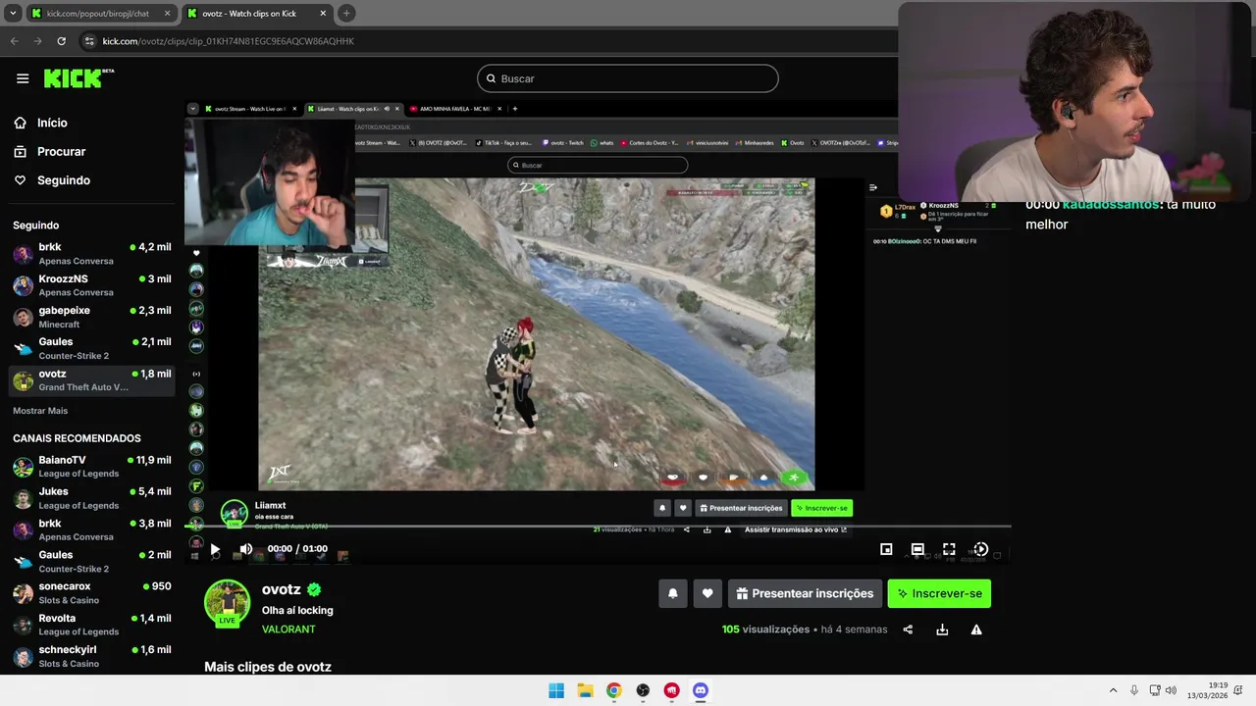Switch to the kick.com/popout/biropjl/chat tab

coord(98,14)
